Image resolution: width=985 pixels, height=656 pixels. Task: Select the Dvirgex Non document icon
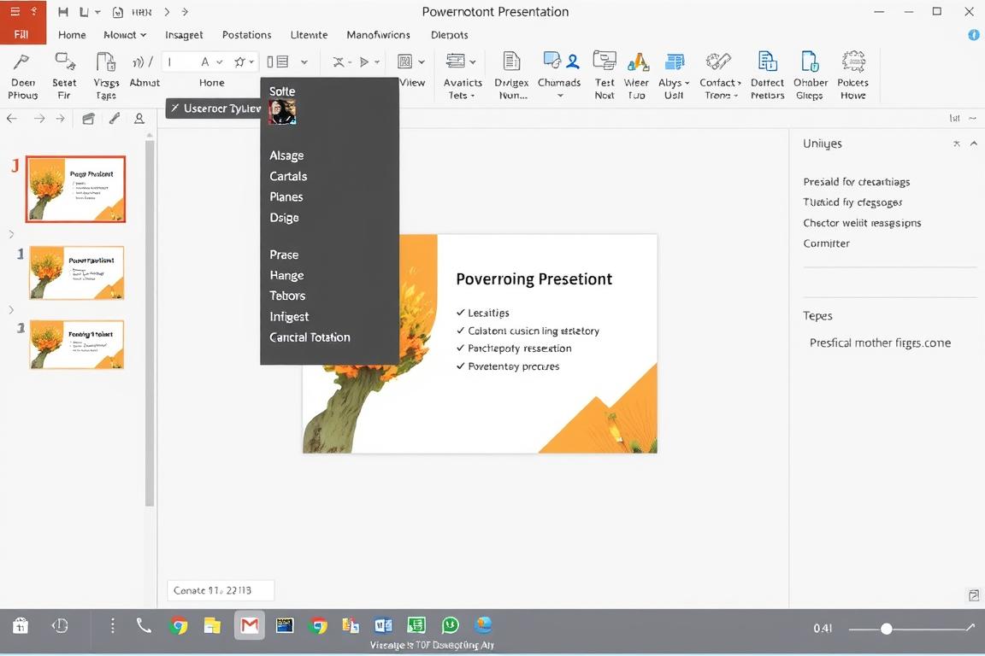(511, 62)
